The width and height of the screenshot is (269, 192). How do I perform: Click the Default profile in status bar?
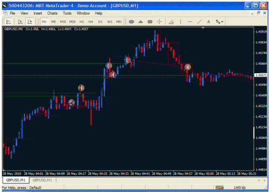[x=35, y=188]
